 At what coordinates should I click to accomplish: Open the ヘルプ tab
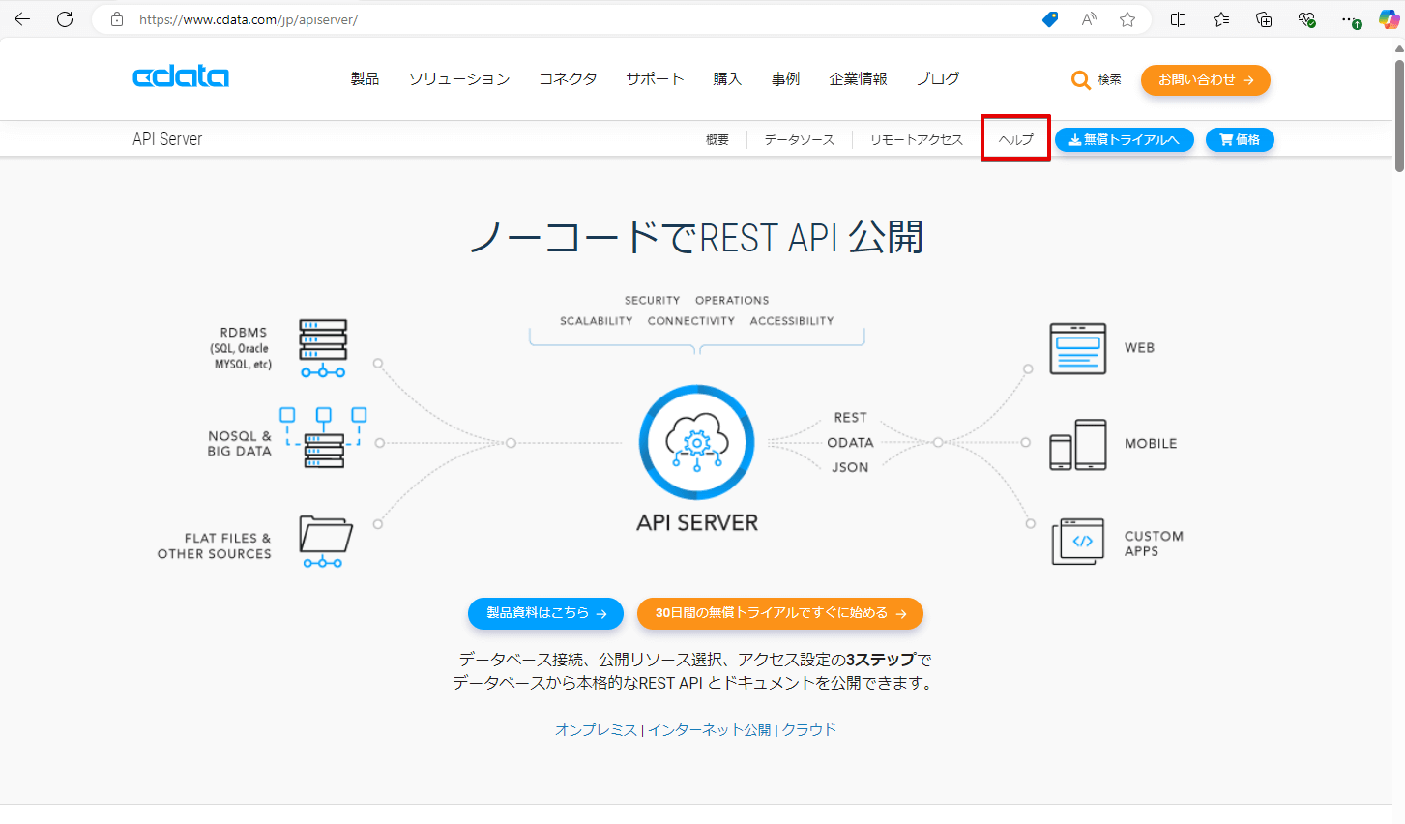[1016, 140]
